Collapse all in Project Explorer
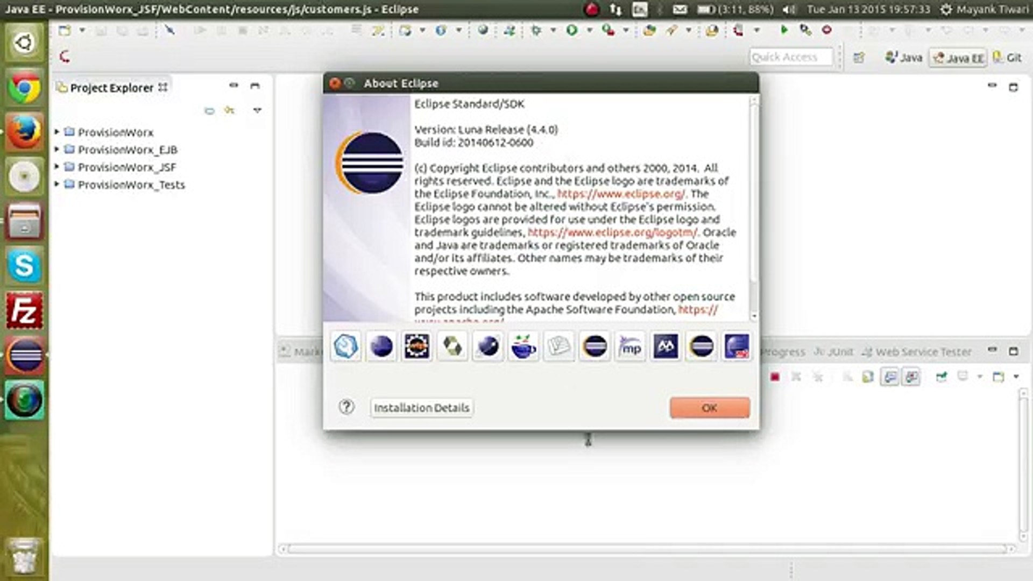1033x581 pixels. click(x=209, y=110)
